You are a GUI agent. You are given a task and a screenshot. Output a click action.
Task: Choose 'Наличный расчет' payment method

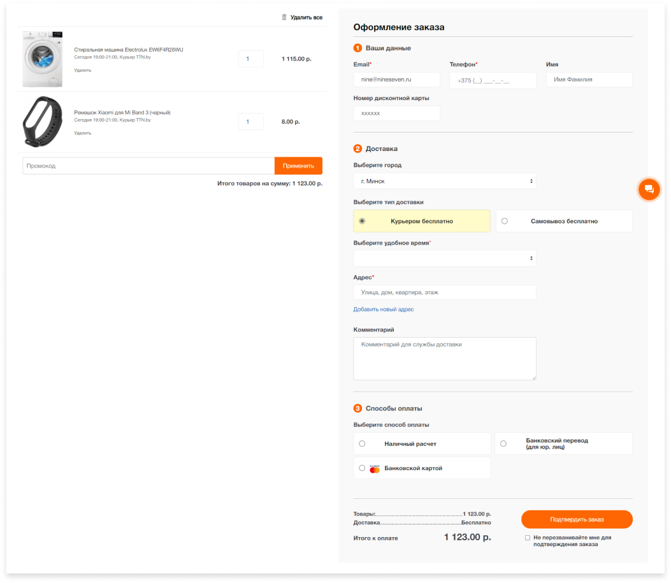pyautogui.click(x=362, y=443)
